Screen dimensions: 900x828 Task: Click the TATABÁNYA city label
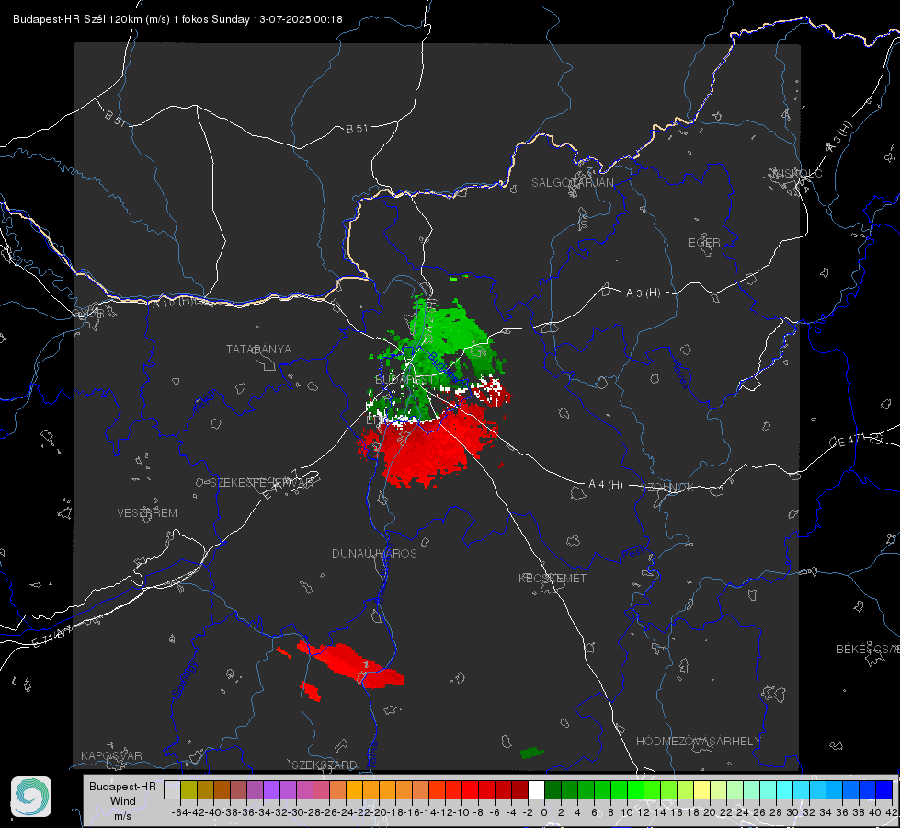click(x=258, y=350)
